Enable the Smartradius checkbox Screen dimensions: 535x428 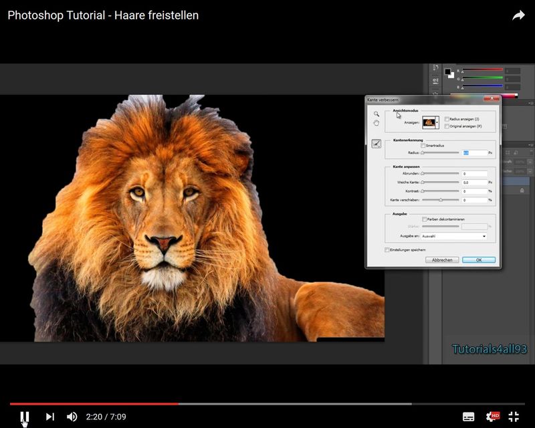coord(423,145)
